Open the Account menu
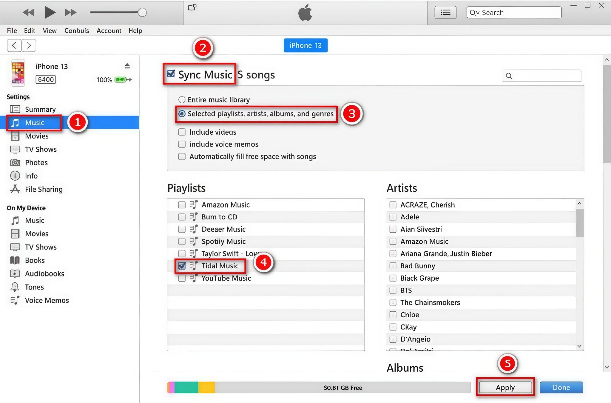This screenshot has height=403, width=611. (x=109, y=30)
